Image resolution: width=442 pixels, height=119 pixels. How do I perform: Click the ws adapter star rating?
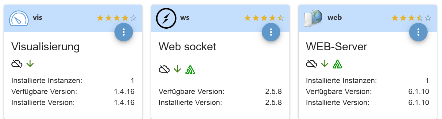tap(264, 18)
